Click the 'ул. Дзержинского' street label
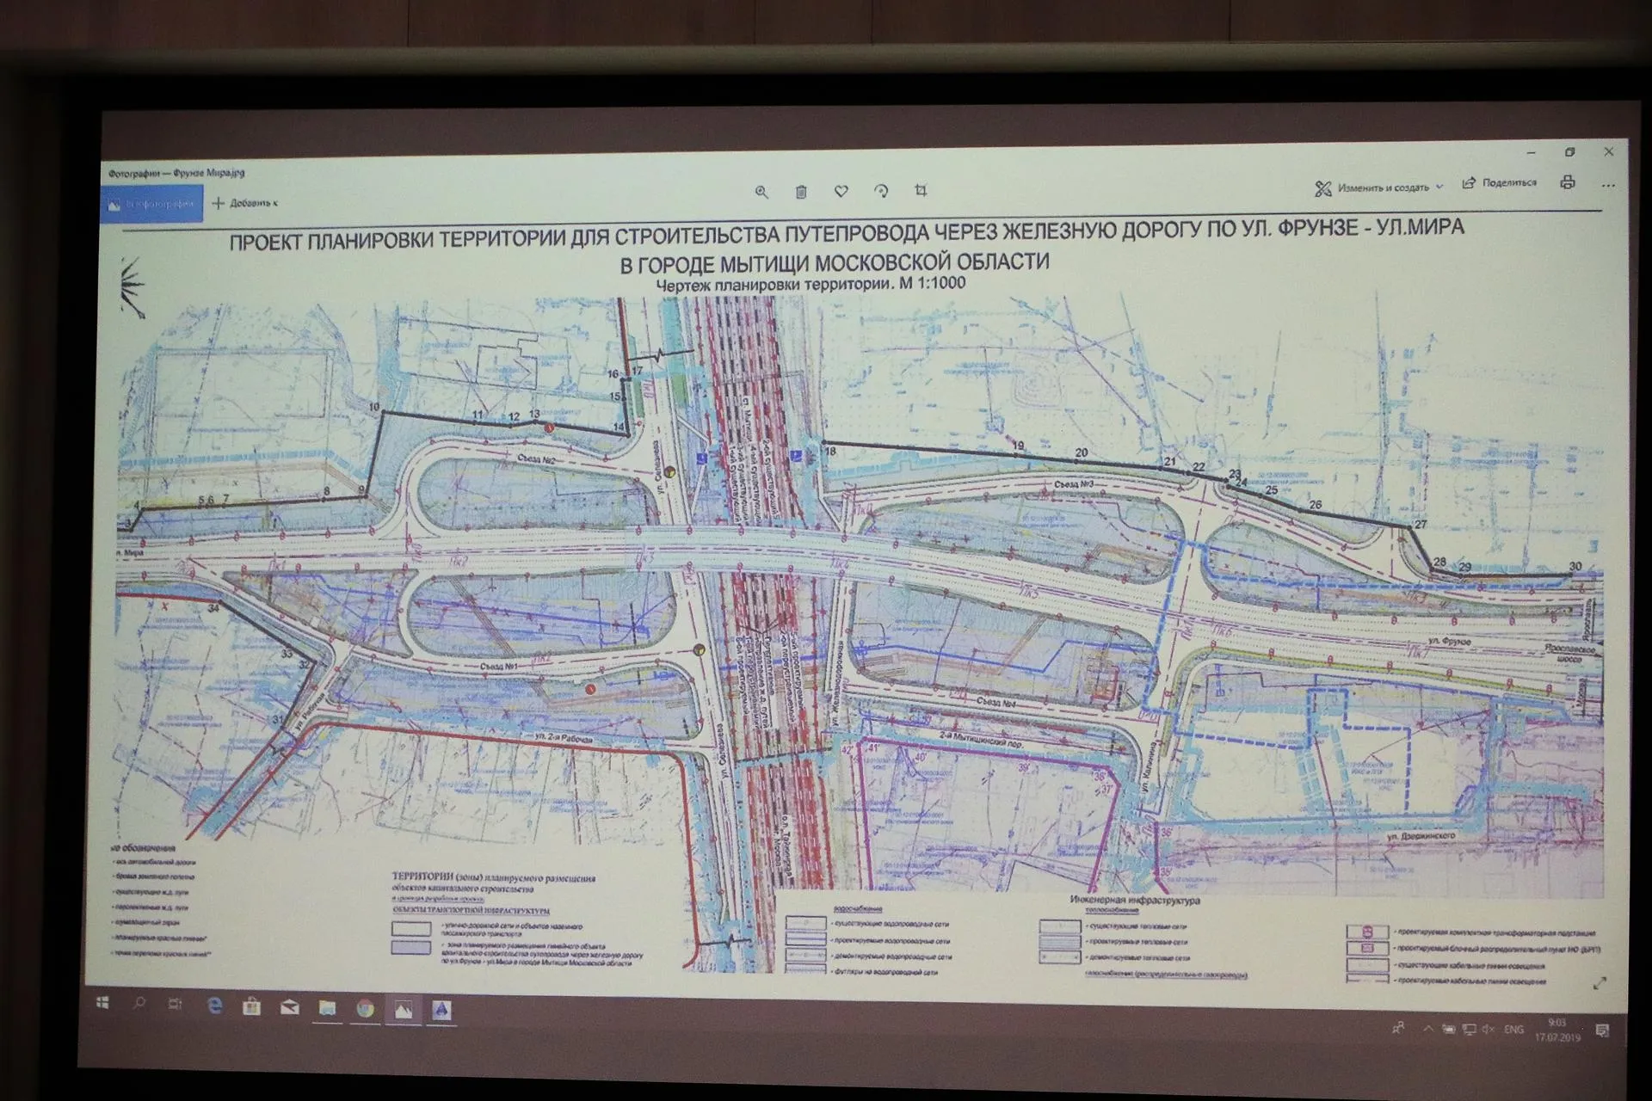The width and height of the screenshot is (1652, 1101). [1421, 836]
